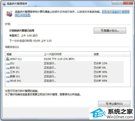
Task: Click 正在运行... status in the 数据 (G:) row
Action: [x=50, y=76]
